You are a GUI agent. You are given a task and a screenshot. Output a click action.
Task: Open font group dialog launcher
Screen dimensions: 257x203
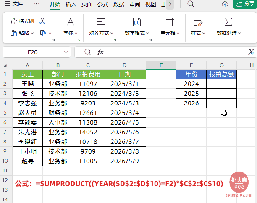[79, 40]
